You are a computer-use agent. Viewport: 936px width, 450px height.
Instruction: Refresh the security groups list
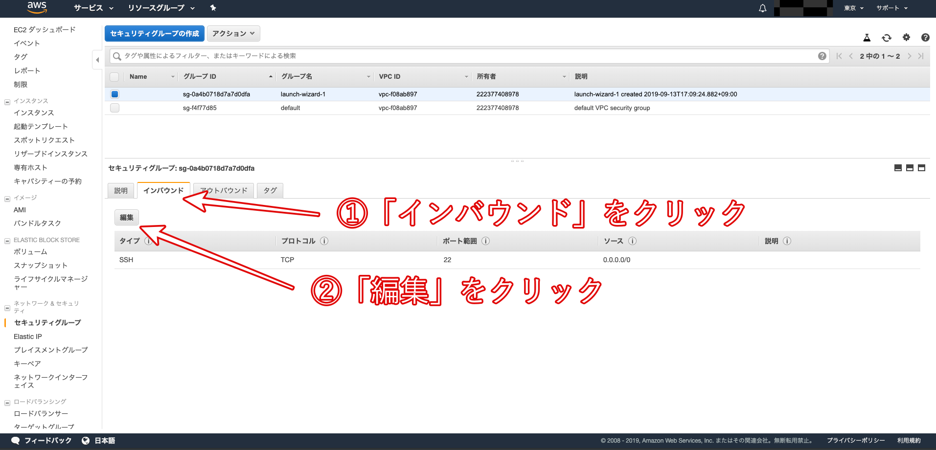coord(886,38)
